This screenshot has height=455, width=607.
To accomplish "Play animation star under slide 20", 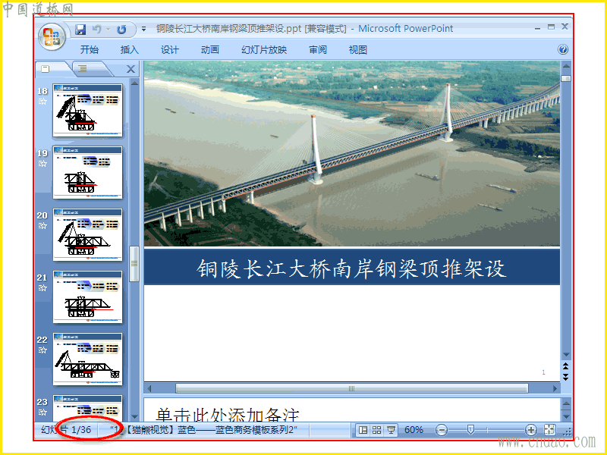I will (x=42, y=226).
